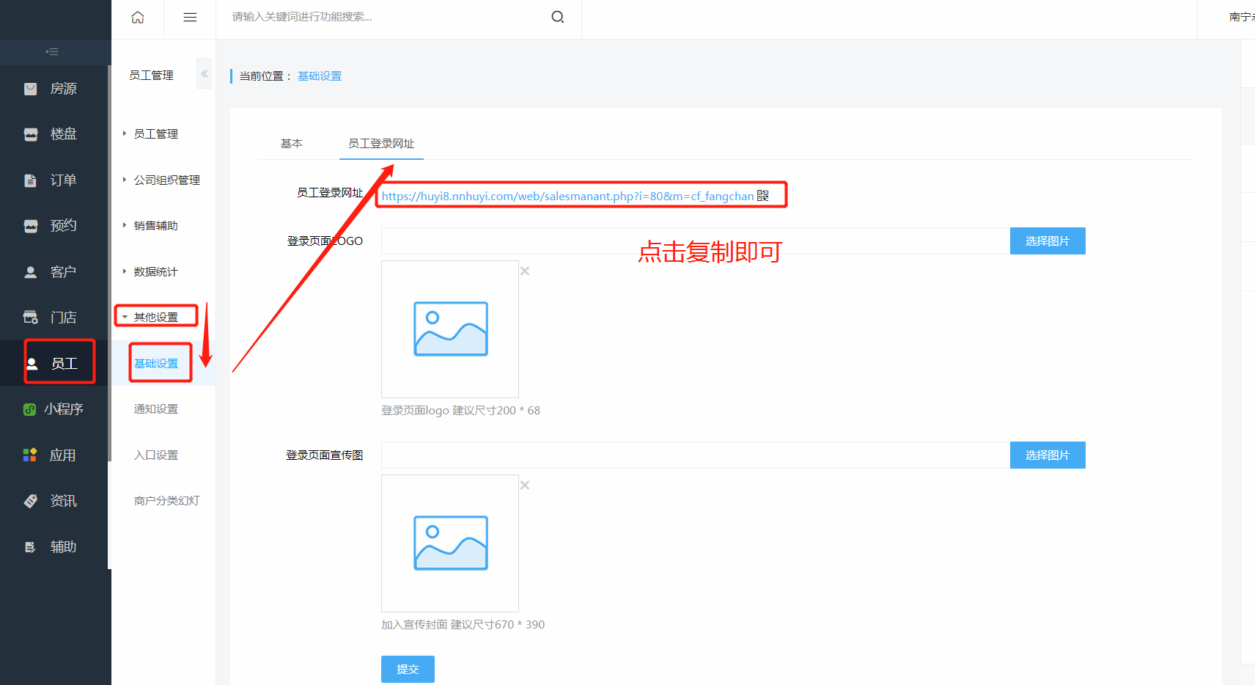Switch to the 员工登录网址 tab
1255x685 pixels.
381,144
